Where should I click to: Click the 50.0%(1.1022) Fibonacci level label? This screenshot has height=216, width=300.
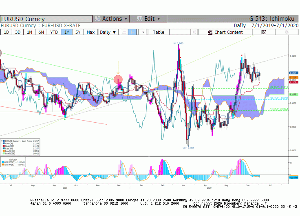pyautogui.click(x=279, y=98)
